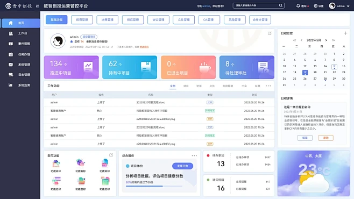Image resolution: width=354 pixels, height=199 pixels.
Task: Switch to the 决策管理 tab
Action: (x=107, y=19)
